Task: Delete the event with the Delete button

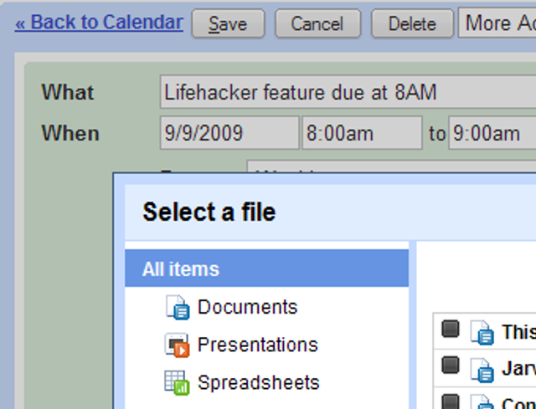Action: click(412, 24)
